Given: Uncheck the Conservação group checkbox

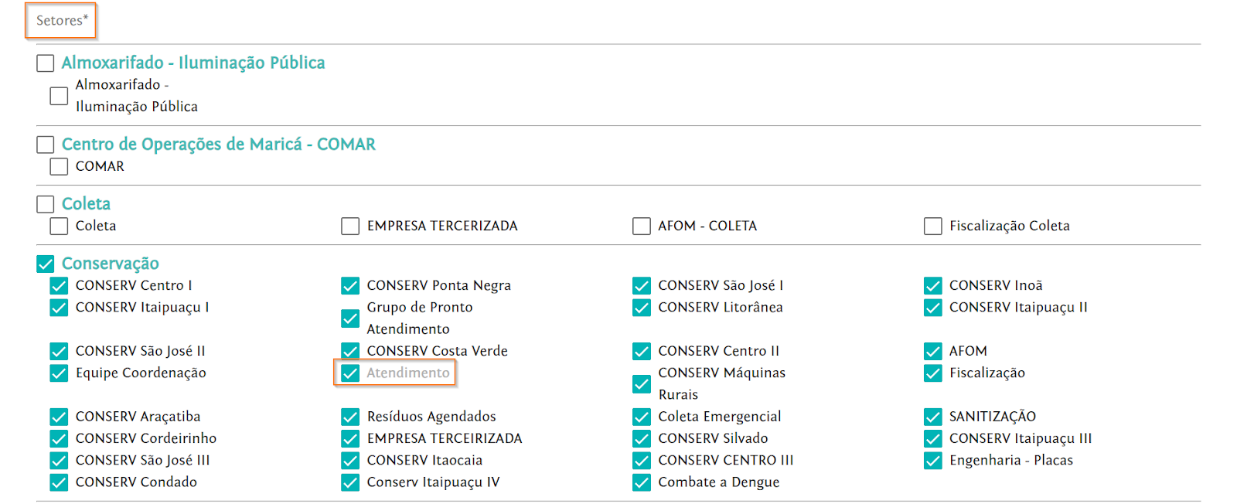Looking at the screenshot, I should (x=46, y=264).
